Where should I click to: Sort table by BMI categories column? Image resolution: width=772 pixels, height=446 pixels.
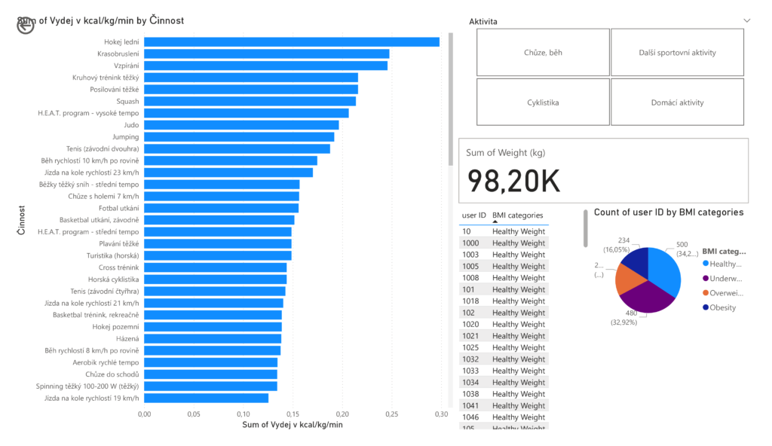tap(518, 215)
